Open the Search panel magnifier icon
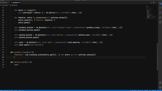Image resolution: width=162 pixels, height=91 pixels. (x=160, y=8)
